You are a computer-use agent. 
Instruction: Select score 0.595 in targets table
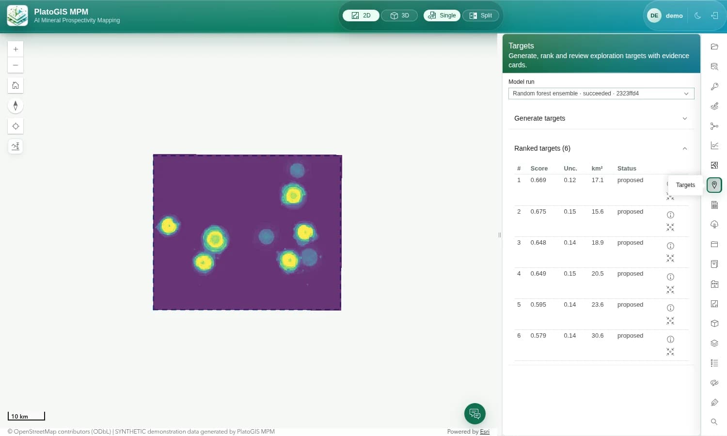tap(538, 305)
